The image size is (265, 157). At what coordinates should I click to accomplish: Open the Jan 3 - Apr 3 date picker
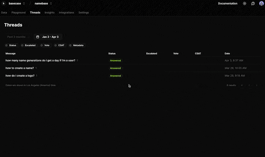[48, 37]
